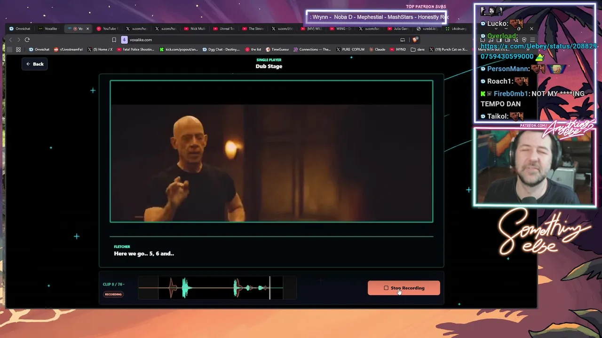Open 'the list' bookmark
Image resolution: width=602 pixels, height=338 pixels.
[x=253, y=49]
